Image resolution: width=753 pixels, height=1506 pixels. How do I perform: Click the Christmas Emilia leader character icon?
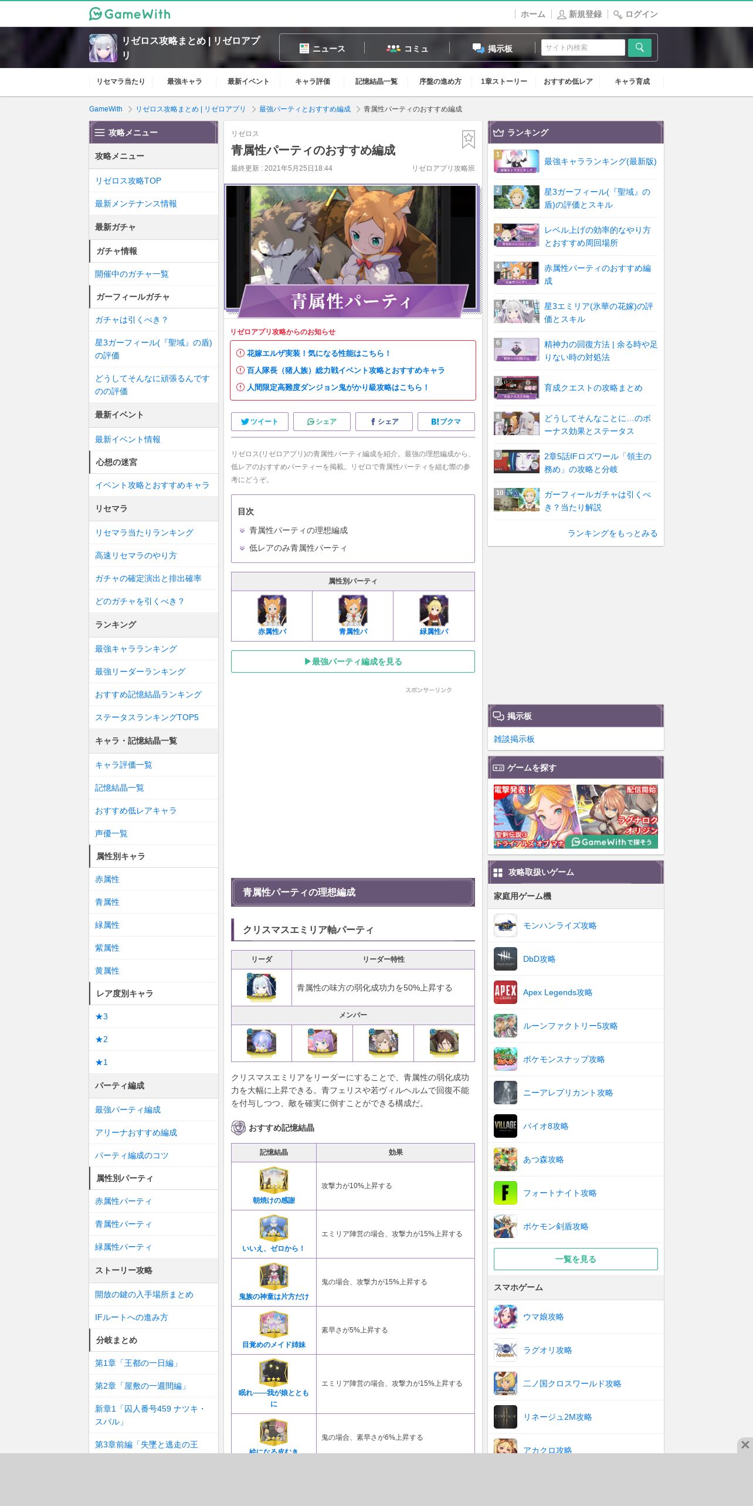[x=262, y=987]
